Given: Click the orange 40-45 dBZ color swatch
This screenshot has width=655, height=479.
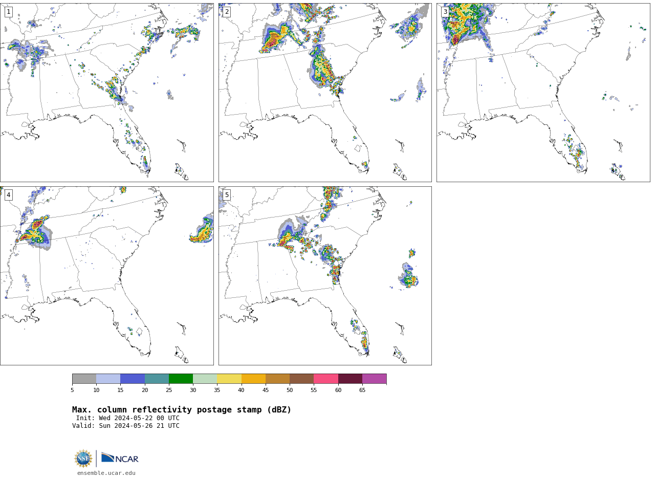Looking at the screenshot, I should coord(253,379).
